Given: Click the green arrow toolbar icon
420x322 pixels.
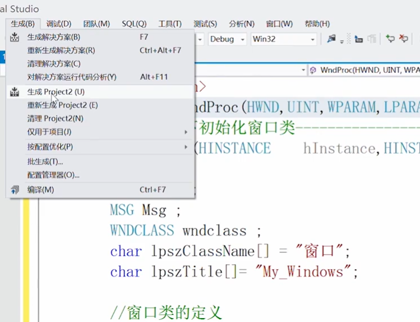Looking at the screenshot, I should pyautogui.click(x=390, y=39).
